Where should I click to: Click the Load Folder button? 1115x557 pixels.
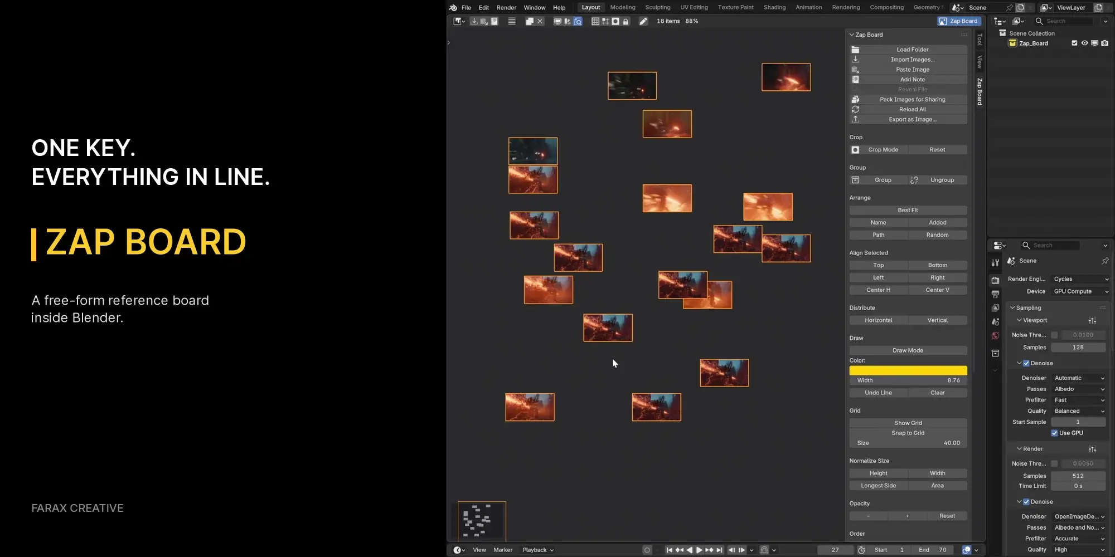click(908, 50)
